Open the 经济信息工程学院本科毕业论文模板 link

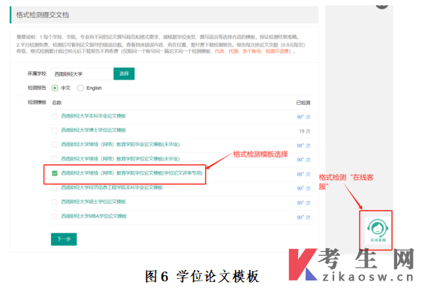tap(112, 187)
